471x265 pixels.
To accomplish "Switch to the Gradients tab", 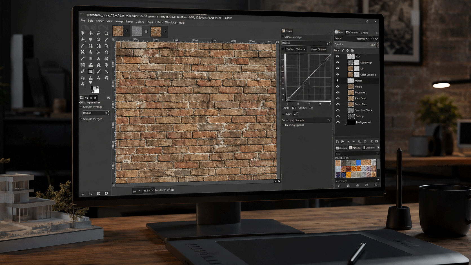I will coord(369,148).
